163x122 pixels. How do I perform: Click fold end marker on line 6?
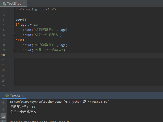[14, 35]
